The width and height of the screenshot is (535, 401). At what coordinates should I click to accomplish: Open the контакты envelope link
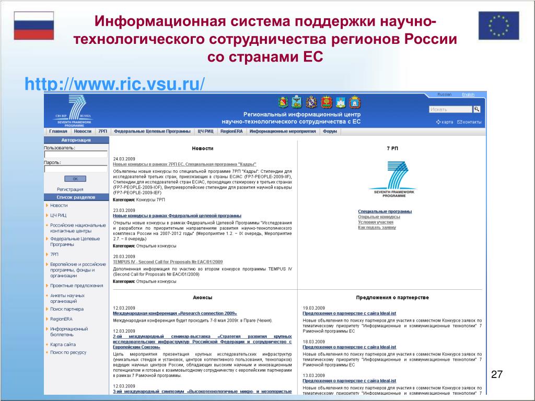click(x=469, y=122)
